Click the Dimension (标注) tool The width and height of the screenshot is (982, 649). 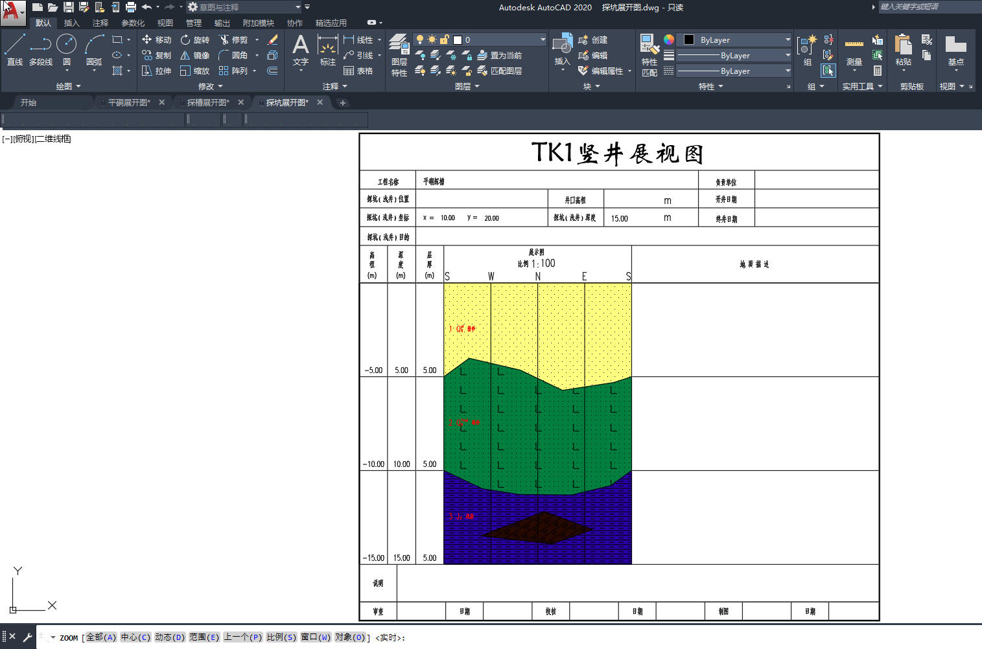coord(328,50)
